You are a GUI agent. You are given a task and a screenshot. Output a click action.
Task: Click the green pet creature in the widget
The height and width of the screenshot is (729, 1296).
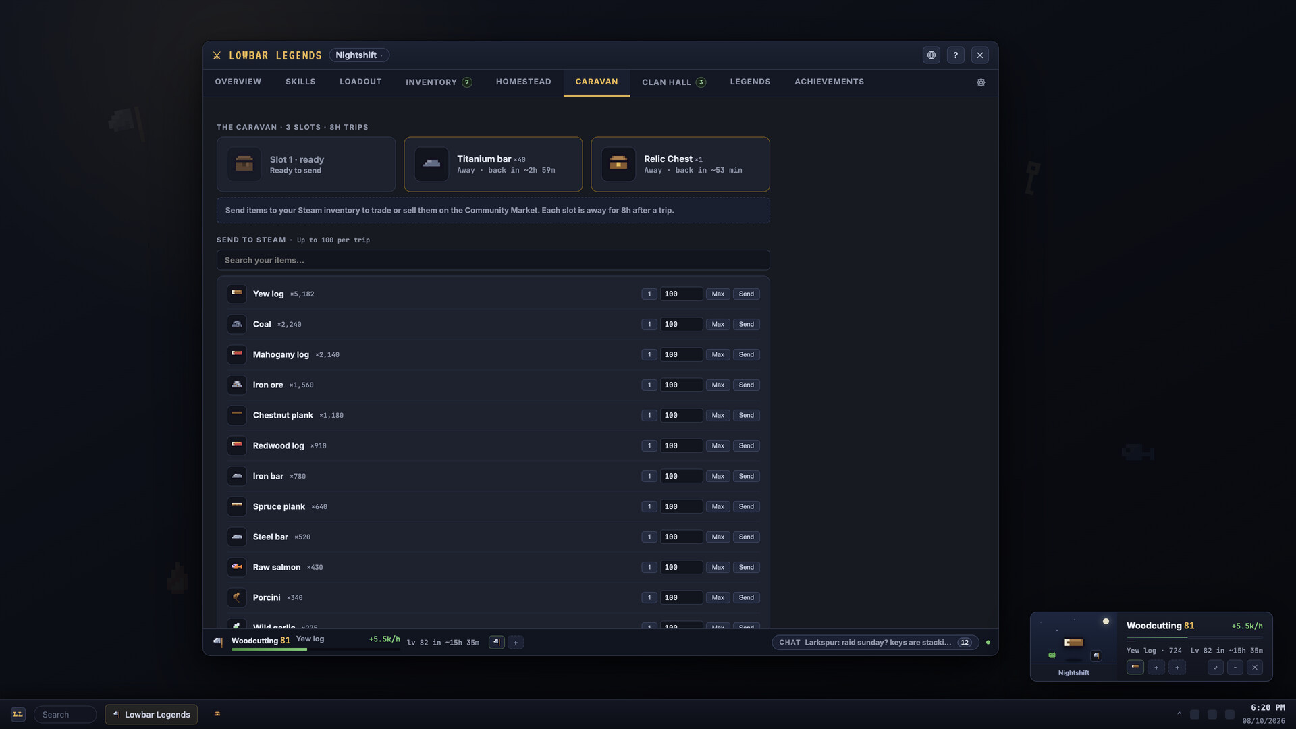point(1052,655)
